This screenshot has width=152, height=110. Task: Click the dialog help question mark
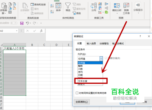coord(140,36)
